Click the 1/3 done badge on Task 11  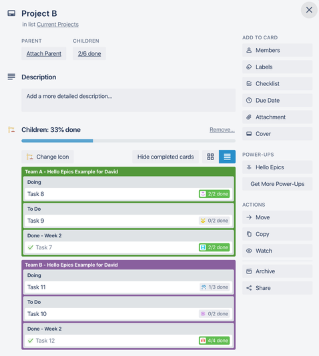coord(215,287)
